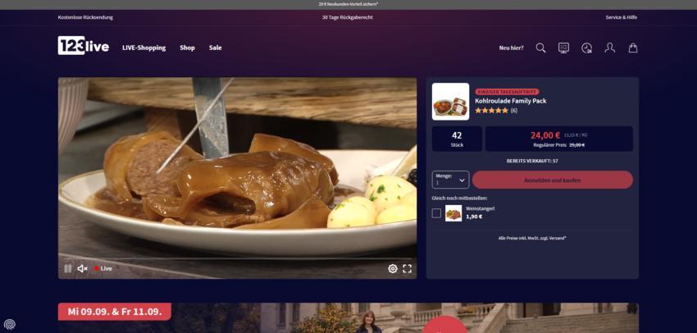The width and height of the screenshot is (697, 333).
Task: Open the shopping bag cart icon
Action: (633, 48)
